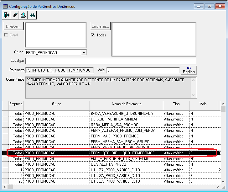Click the Valor input field

(x=143, y=70)
